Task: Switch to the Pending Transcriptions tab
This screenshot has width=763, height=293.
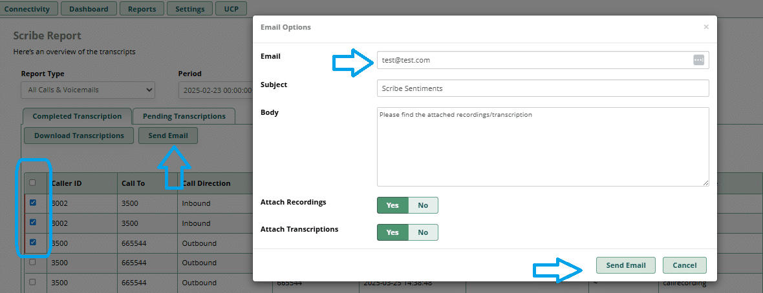Action: click(x=184, y=116)
